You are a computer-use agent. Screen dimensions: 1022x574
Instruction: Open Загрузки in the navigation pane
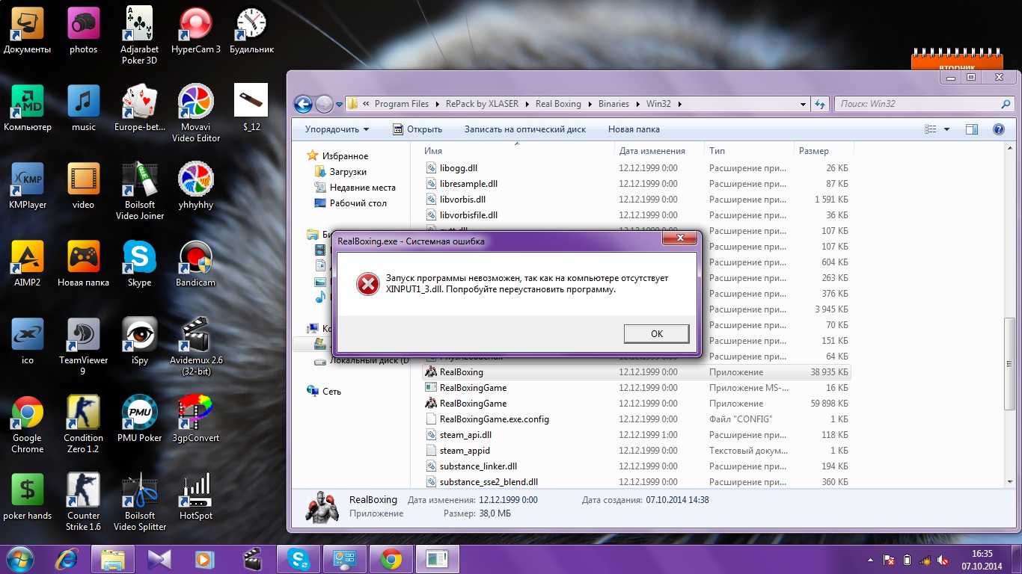coord(348,172)
